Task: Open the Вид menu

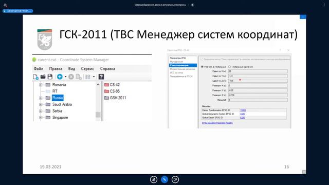Action: click(71, 68)
